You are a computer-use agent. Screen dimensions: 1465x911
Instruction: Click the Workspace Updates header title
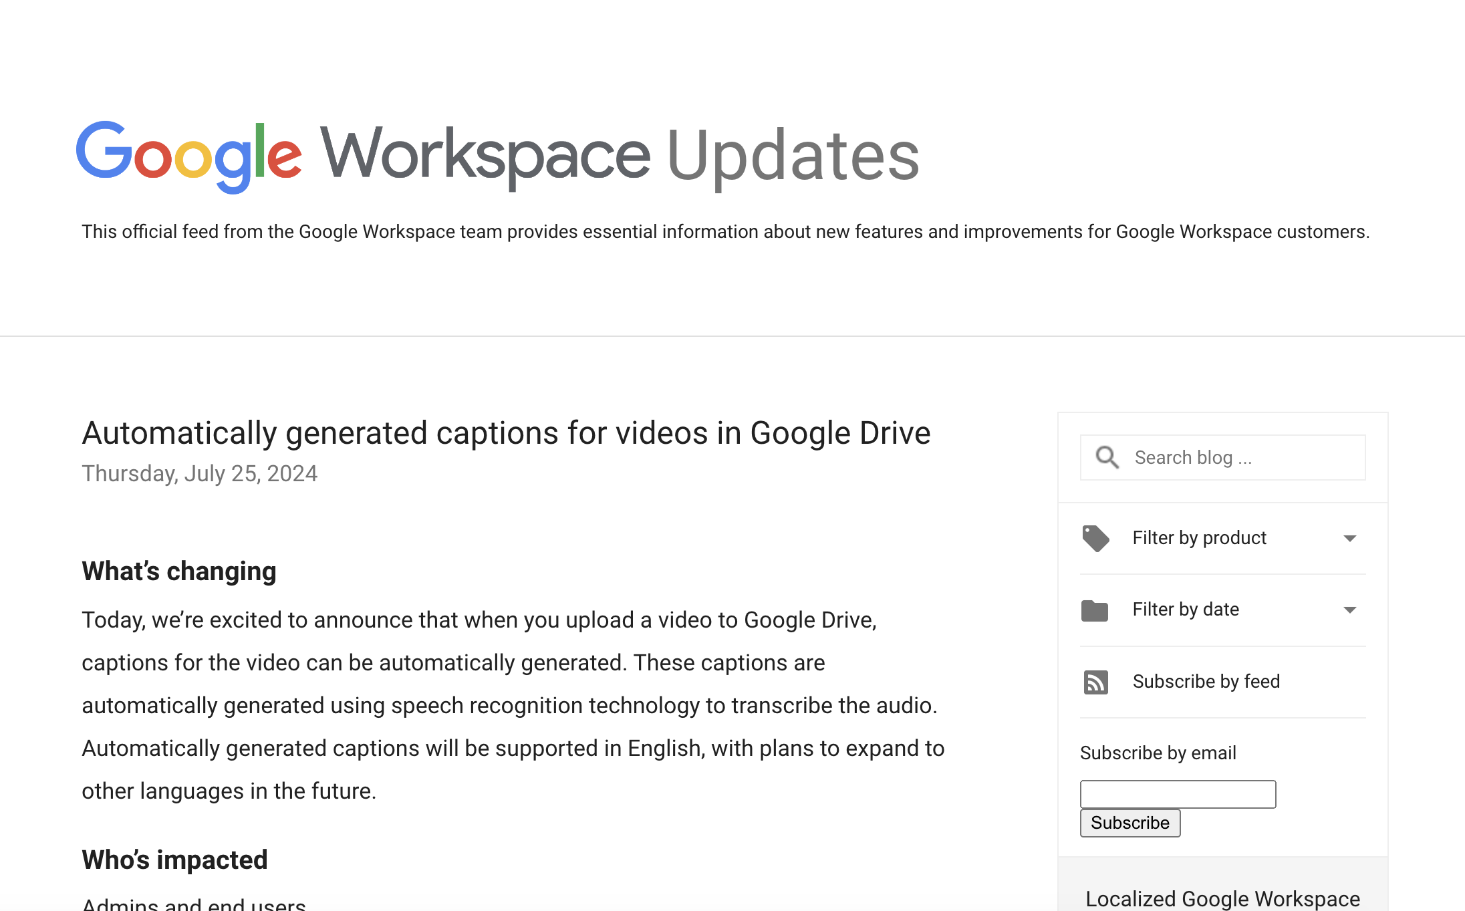pyautogui.click(x=619, y=156)
